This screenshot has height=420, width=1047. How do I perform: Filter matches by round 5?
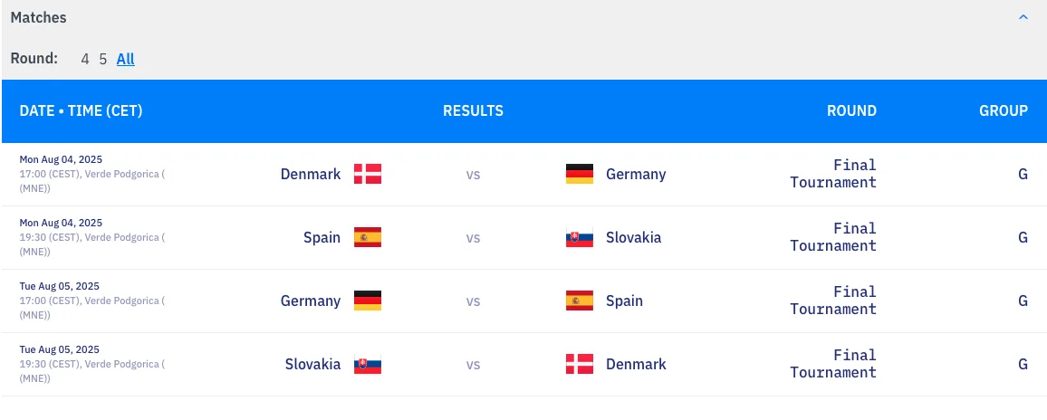click(x=103, y=59)
